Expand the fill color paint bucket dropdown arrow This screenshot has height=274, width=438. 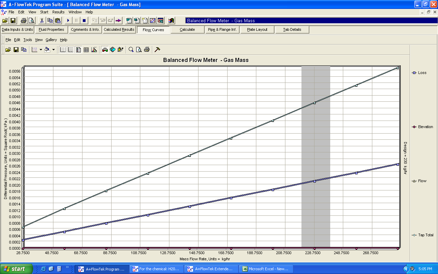pos(53,50)
